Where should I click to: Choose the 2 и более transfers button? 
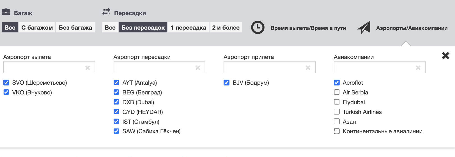226,28
